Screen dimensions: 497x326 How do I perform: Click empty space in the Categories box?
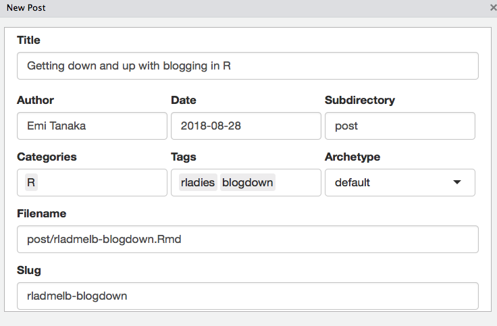[101, 182]
